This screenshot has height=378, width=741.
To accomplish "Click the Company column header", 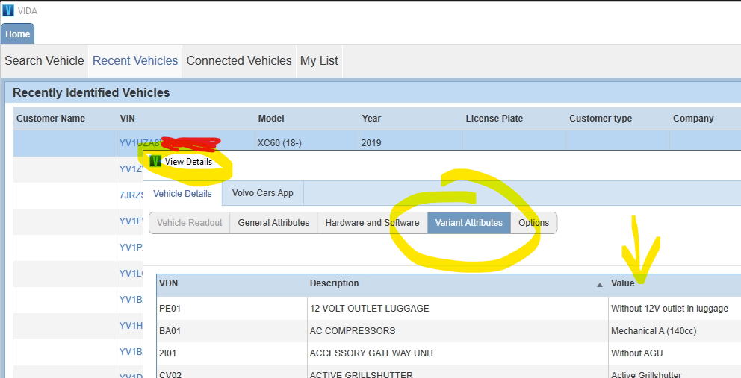I will (693, 119).
